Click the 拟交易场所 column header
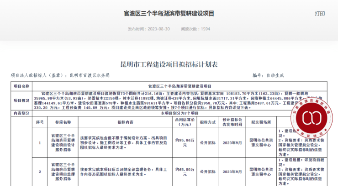The width and height of the screenshot is (338, 186). tap(261, 122)
